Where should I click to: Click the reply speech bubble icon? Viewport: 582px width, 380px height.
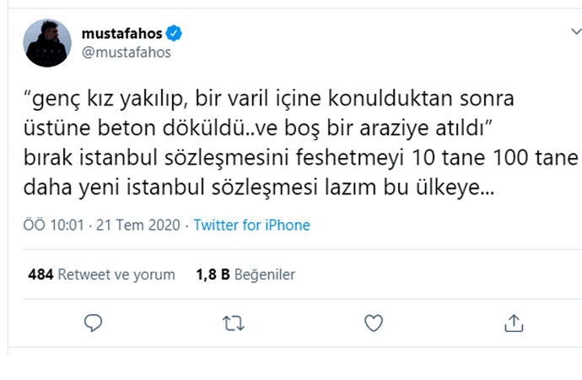click(94, 323)
